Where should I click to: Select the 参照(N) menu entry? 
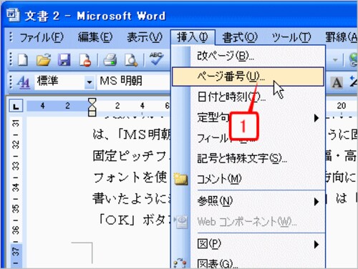pos(248,201)
